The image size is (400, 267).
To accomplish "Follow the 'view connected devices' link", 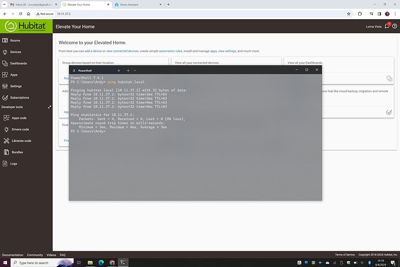I will 122,51.
